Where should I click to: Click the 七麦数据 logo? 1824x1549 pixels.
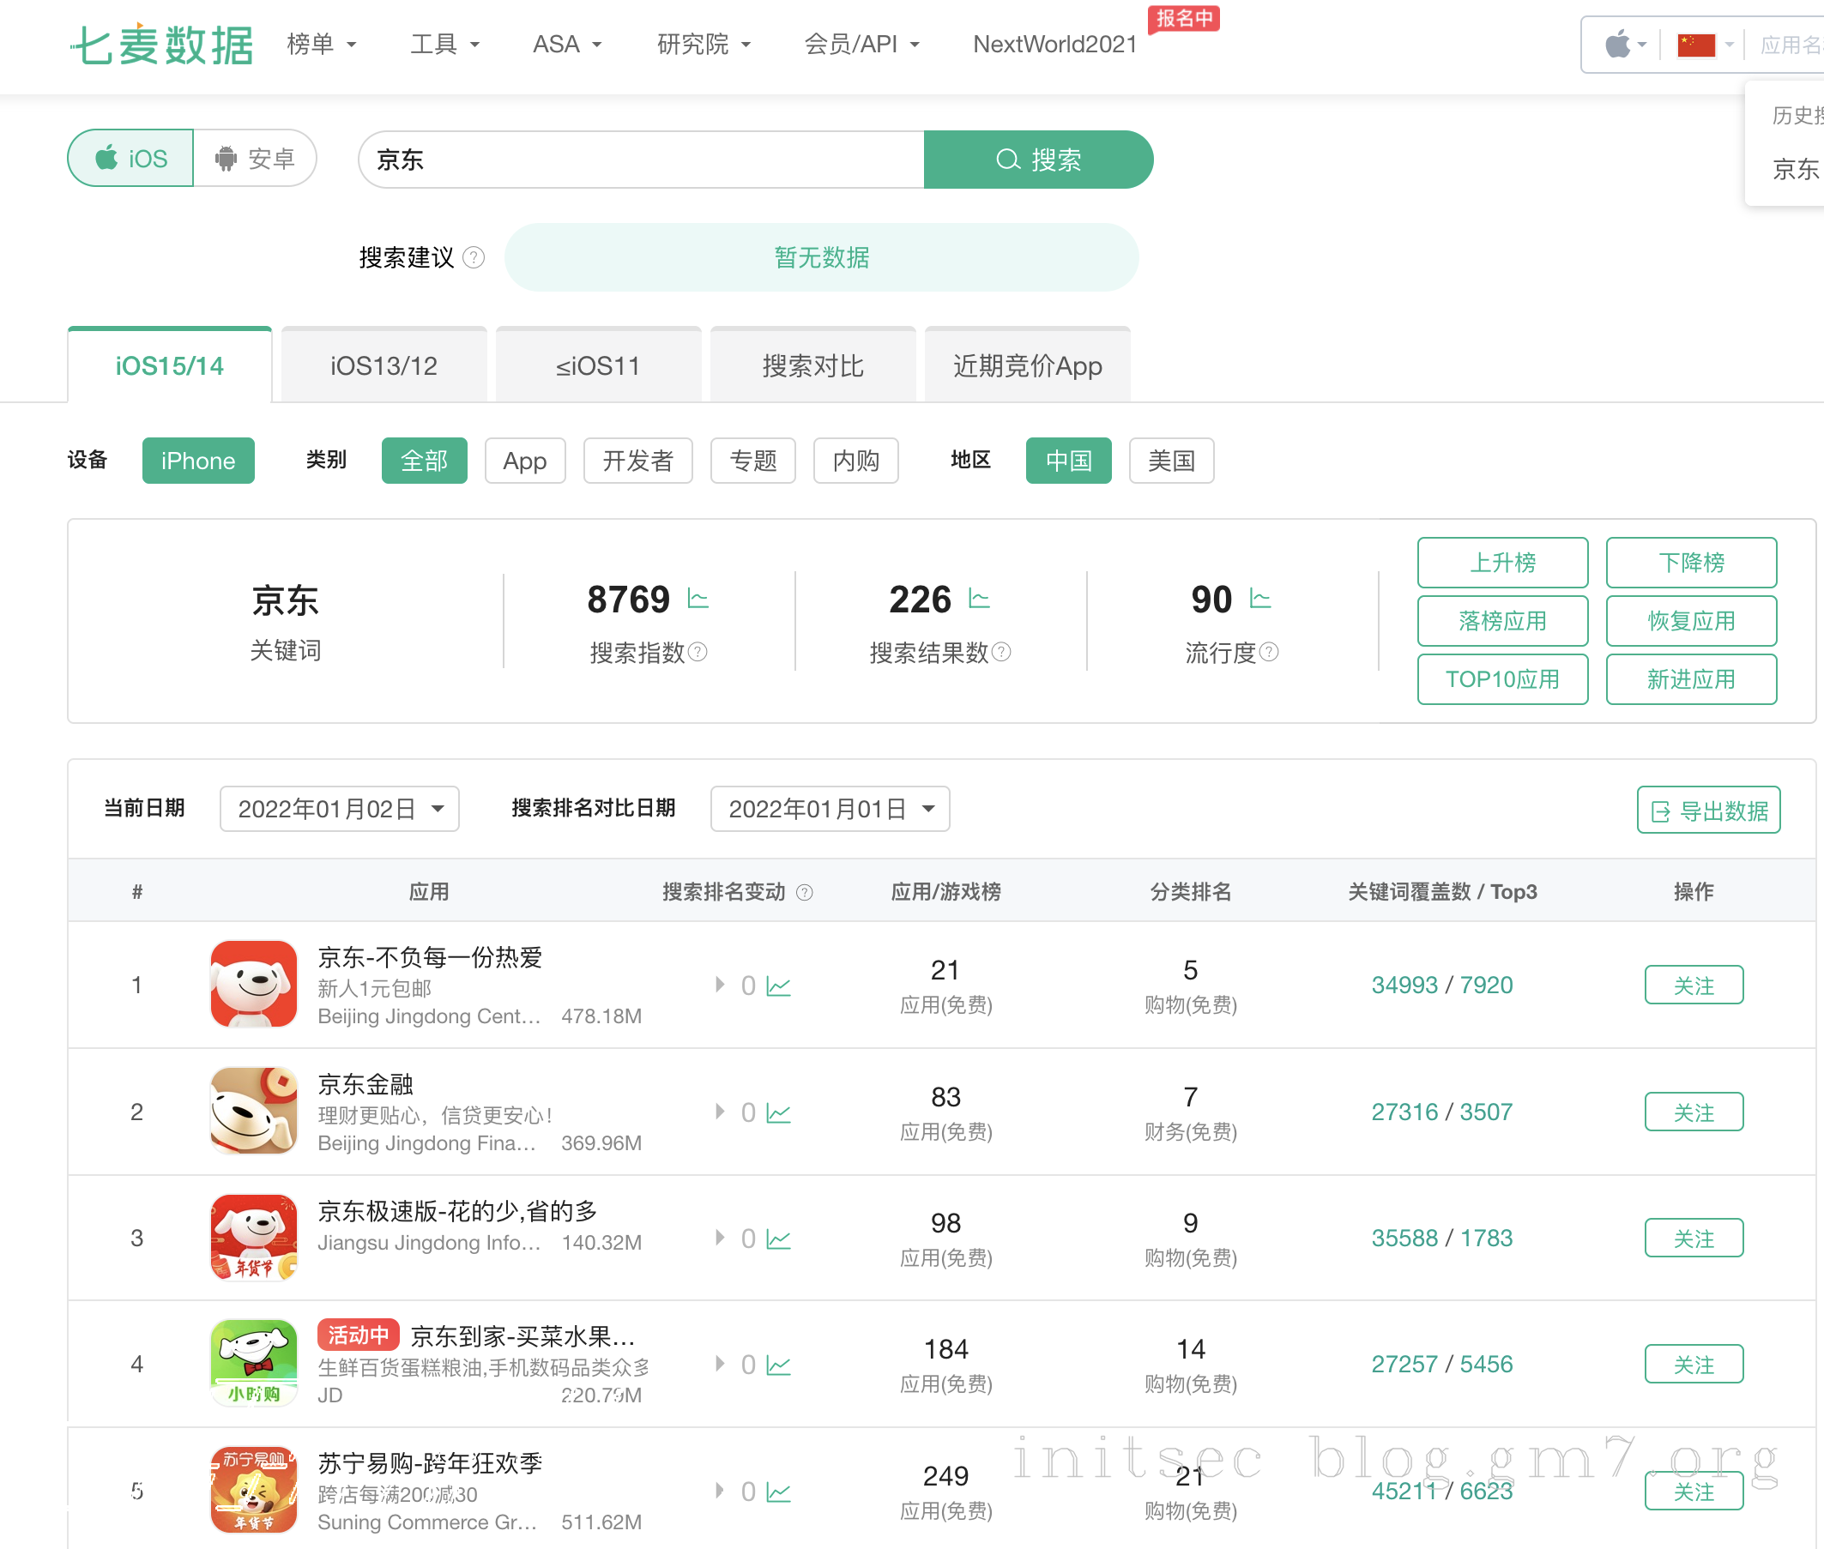pyautogui.click(x=163, y=44)
